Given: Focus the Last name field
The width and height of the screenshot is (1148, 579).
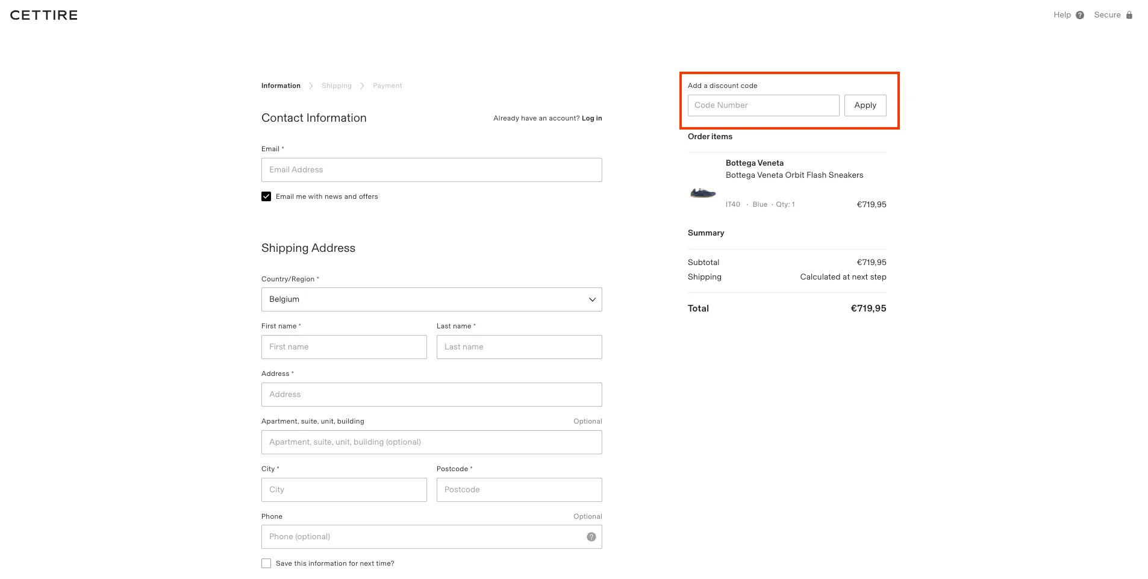Looking at the screenshot, I should 519,347.
